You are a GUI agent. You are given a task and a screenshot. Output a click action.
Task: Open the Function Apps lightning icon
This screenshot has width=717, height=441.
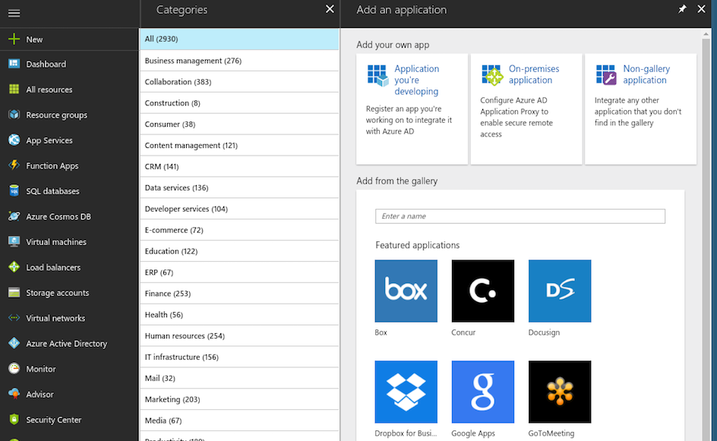[14, 165]
